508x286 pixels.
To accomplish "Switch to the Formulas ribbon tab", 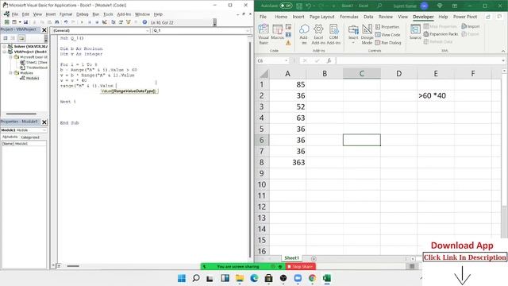I will tap(349, 17).
